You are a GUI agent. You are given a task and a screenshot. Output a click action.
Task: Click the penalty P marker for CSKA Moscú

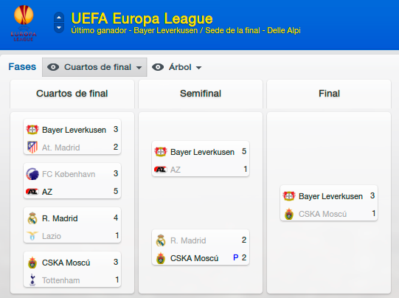coord(235,257)
